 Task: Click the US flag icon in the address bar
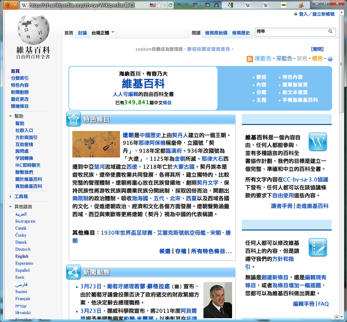(153, 5)
